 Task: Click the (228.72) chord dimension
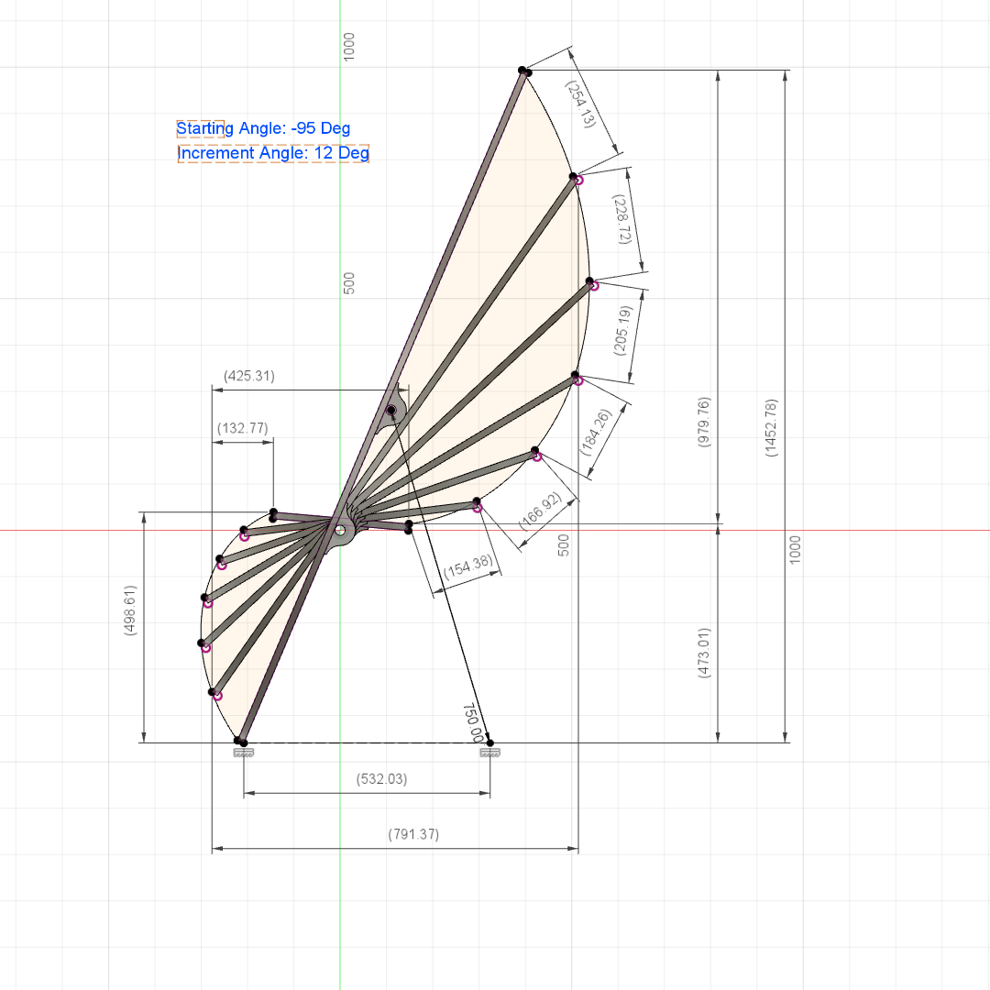tap(621, 219)
